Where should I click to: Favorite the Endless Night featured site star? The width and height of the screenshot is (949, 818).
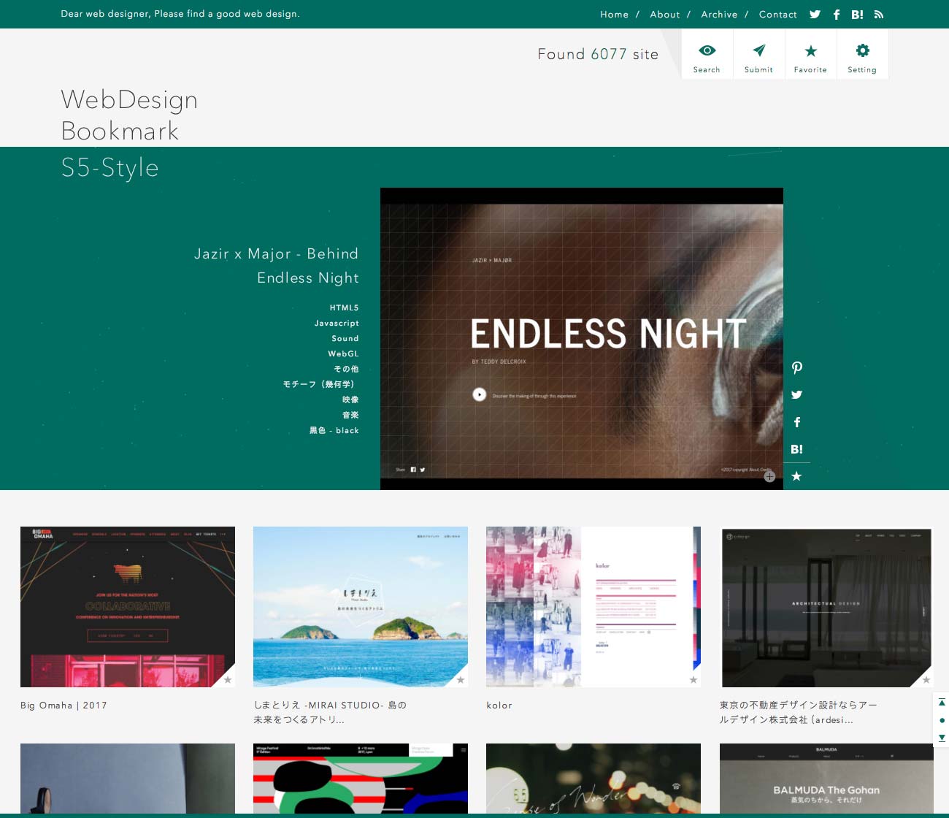pyautogui.click(x=796, y=476)
